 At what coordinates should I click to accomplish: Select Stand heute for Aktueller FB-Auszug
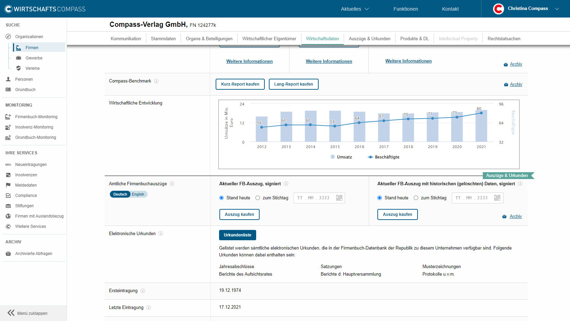coord(221,198)
